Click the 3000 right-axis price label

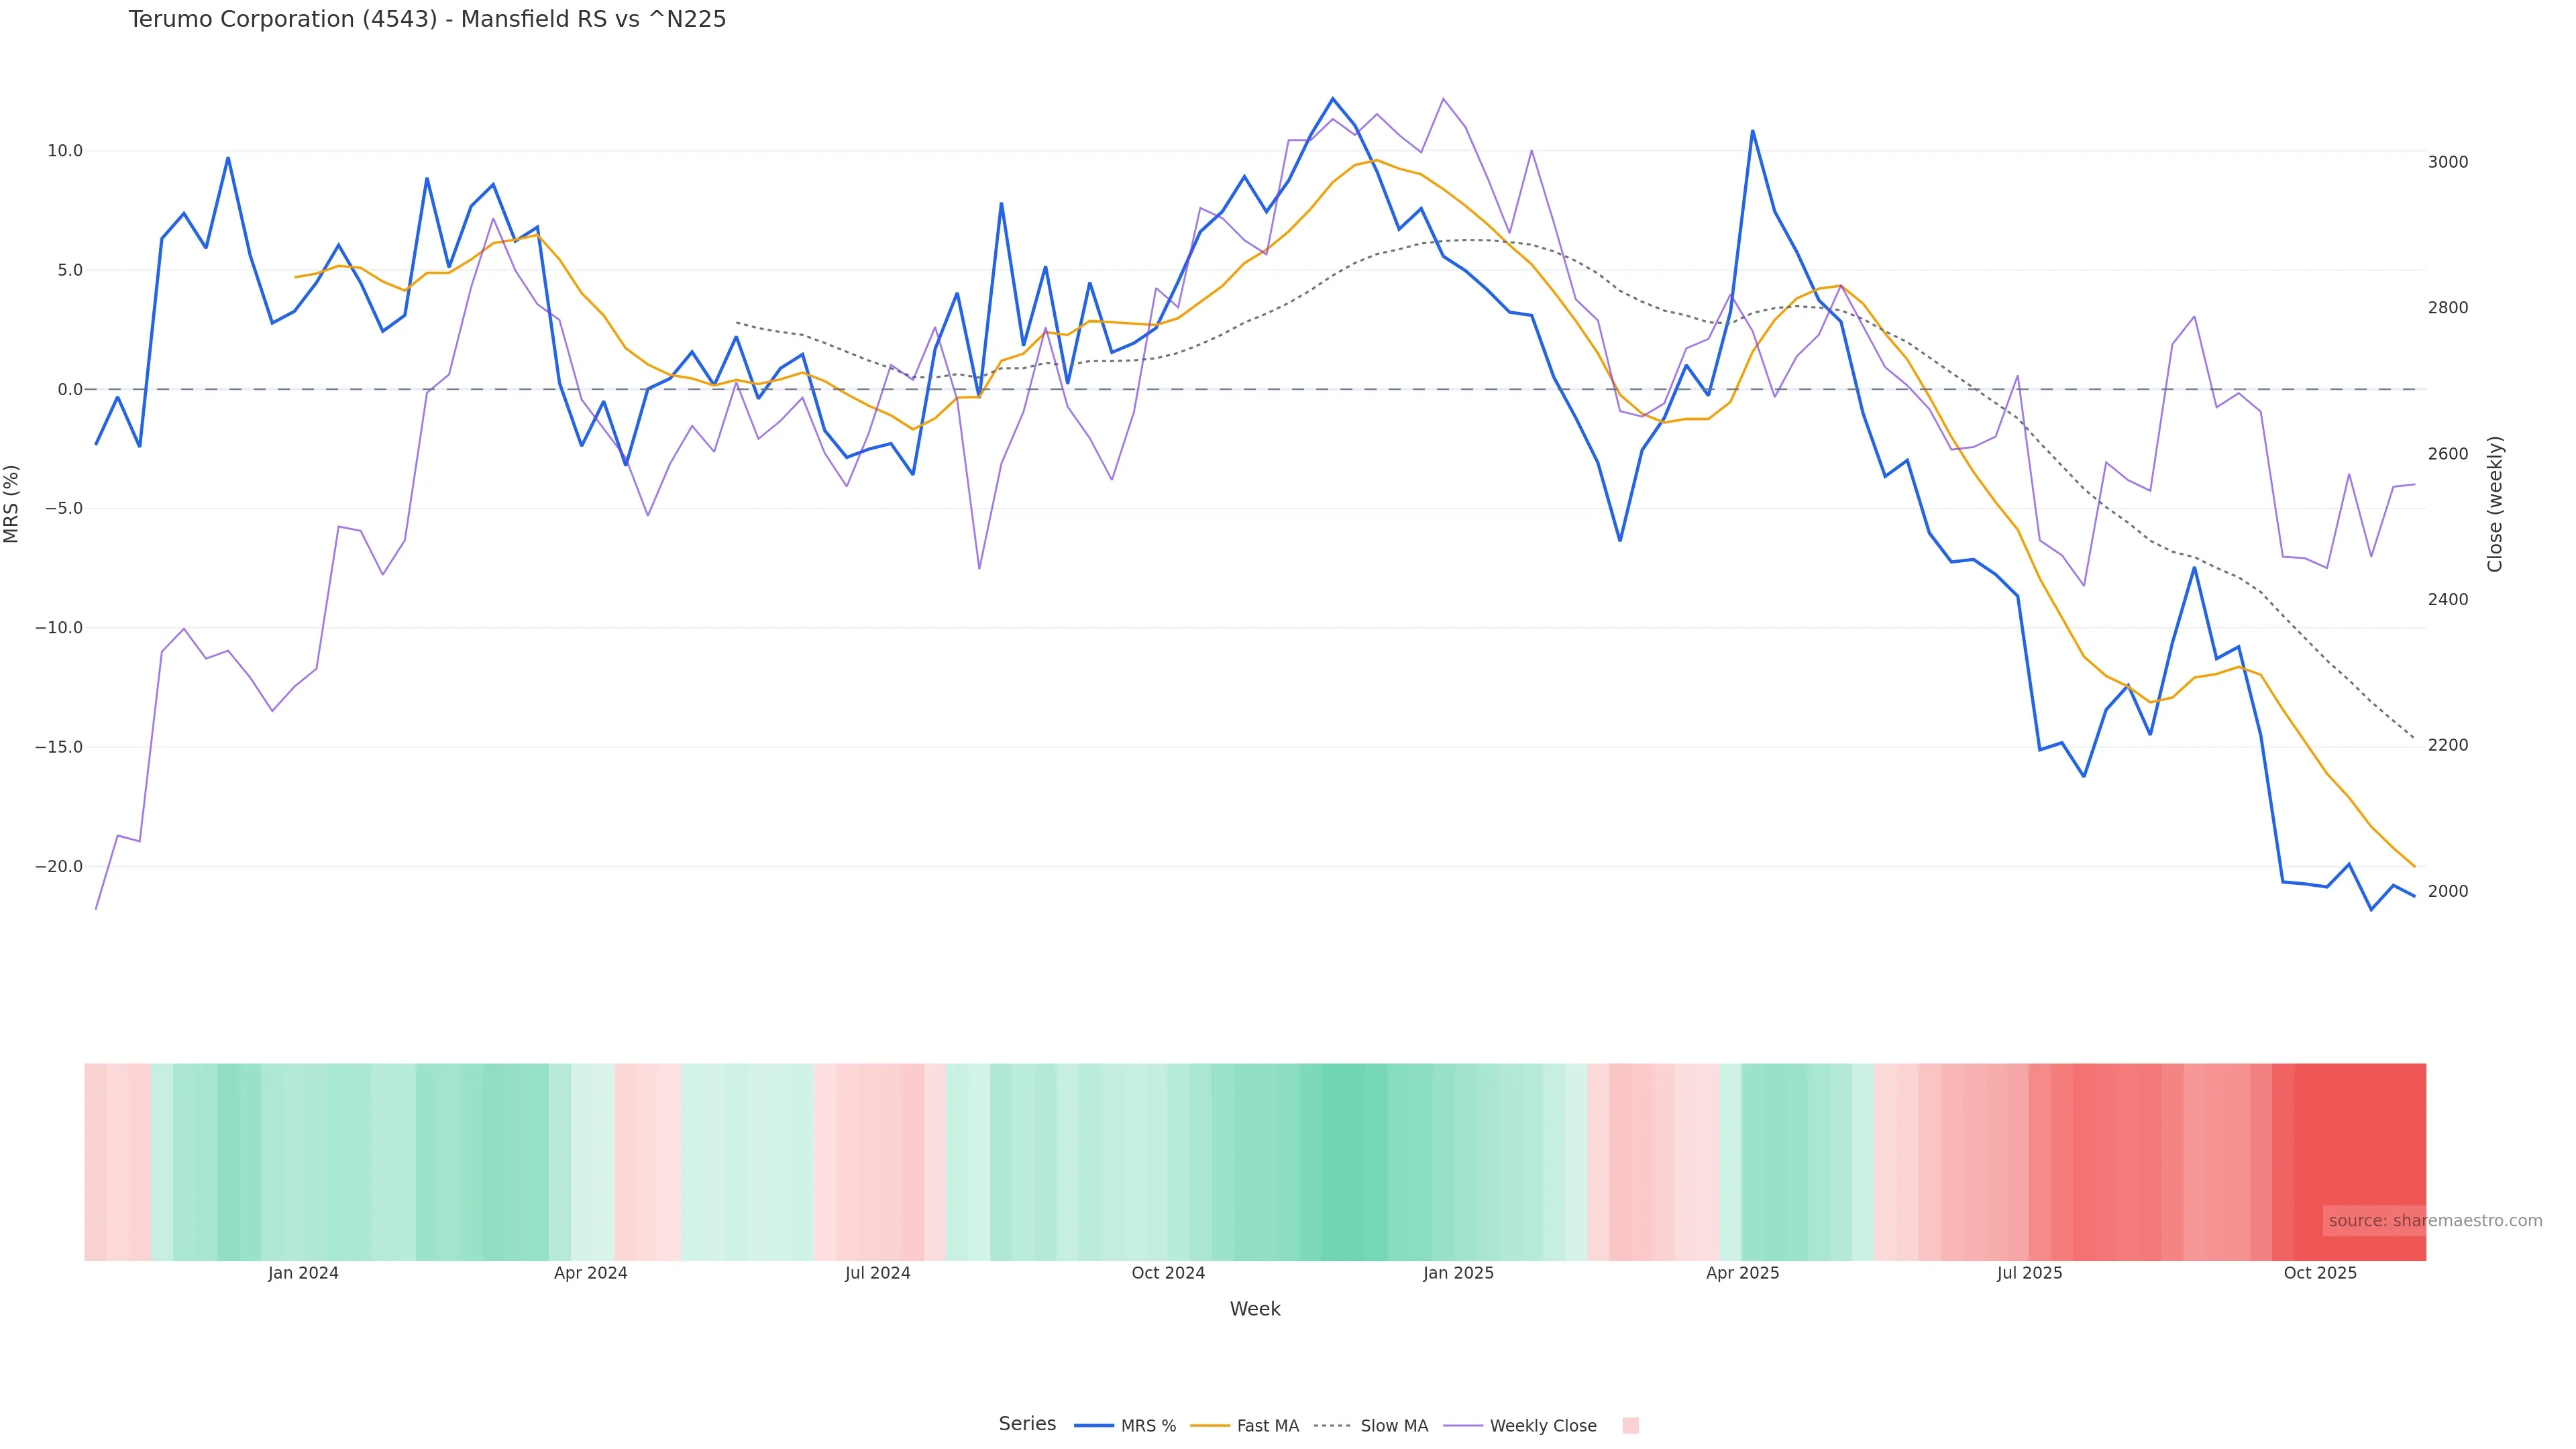[x=2448, y=162]
